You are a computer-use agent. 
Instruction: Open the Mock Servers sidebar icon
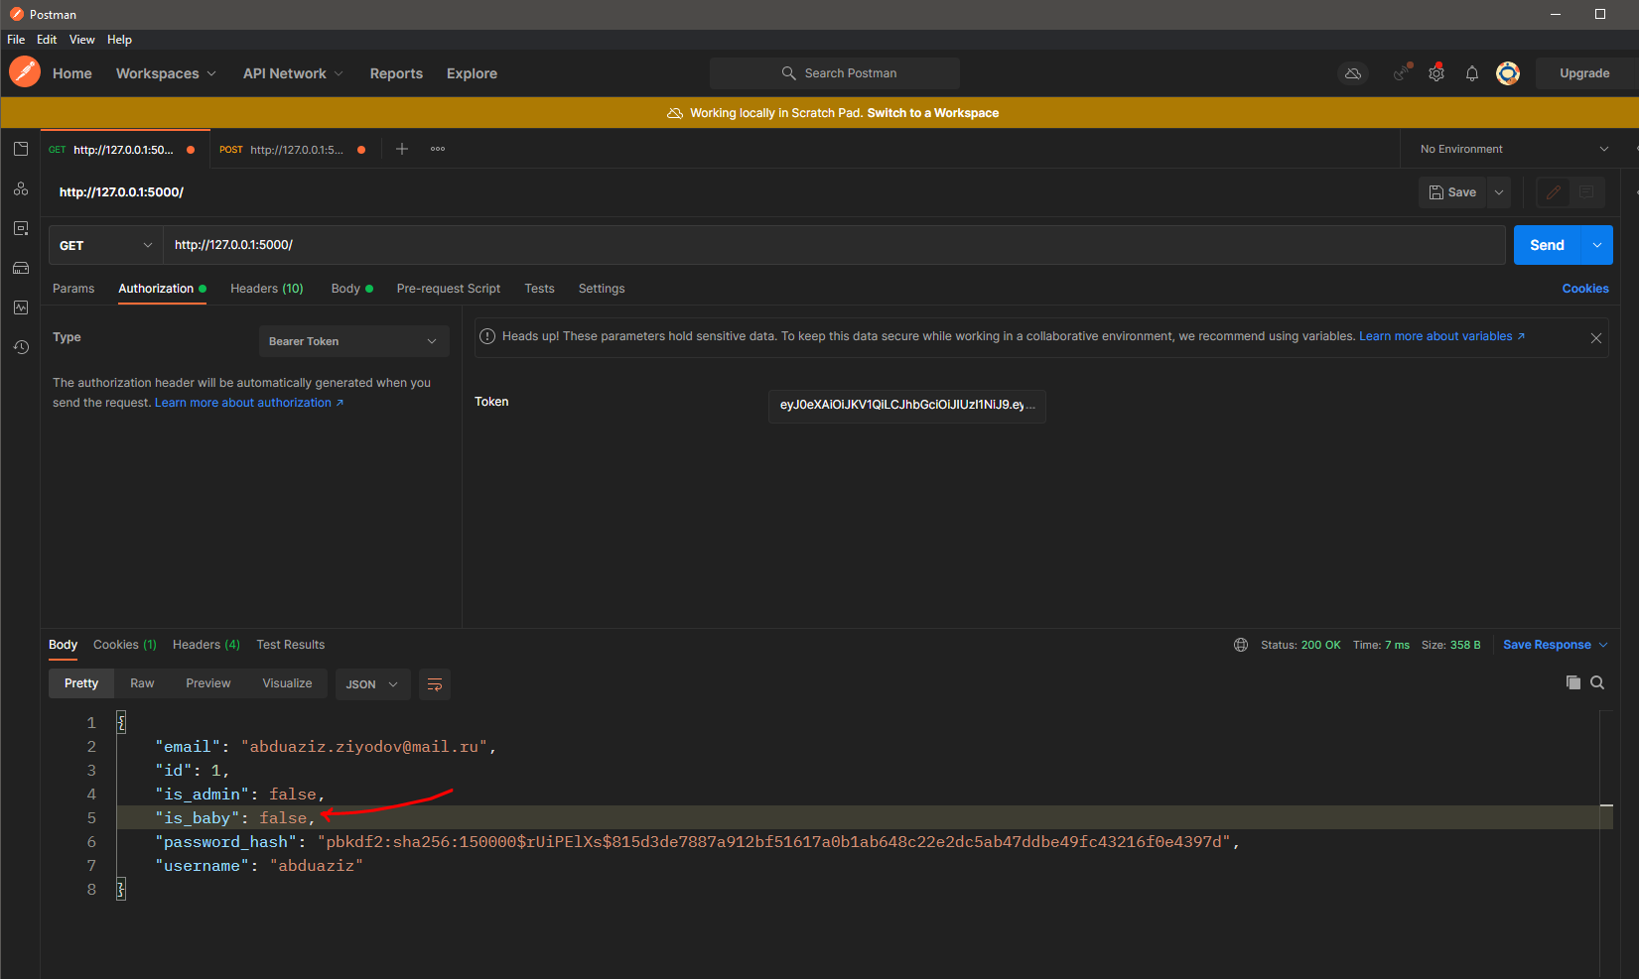point(21,268)
